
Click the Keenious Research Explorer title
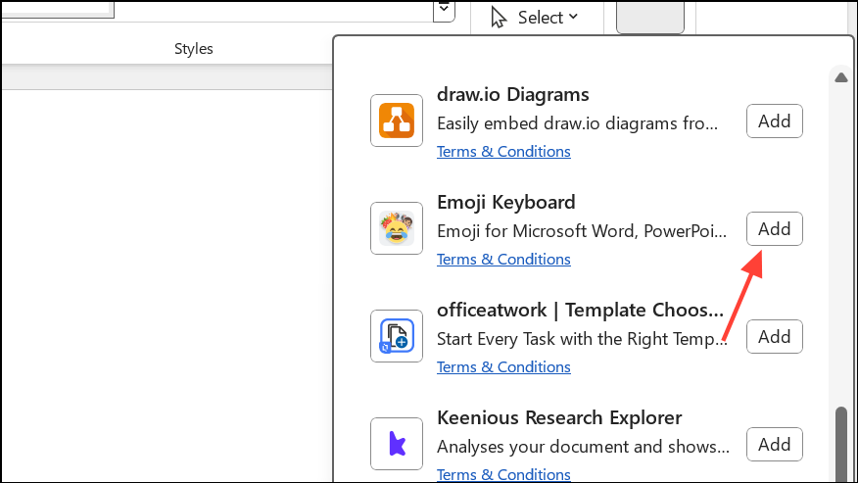[x=559, y=417]
